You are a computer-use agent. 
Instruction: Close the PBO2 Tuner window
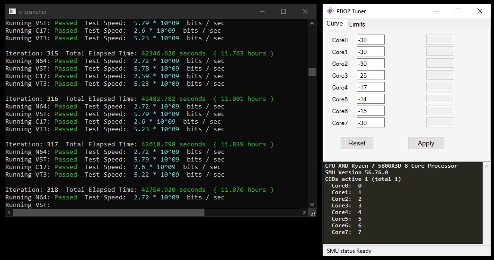[479, 11]
